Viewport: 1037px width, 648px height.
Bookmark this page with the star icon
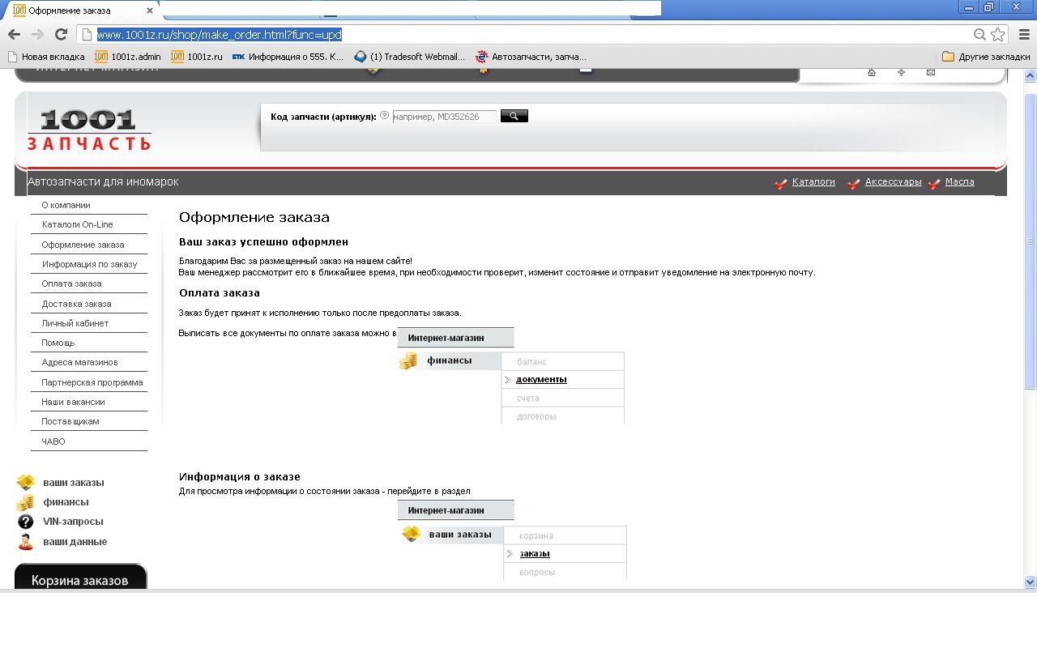coord(997,34)
